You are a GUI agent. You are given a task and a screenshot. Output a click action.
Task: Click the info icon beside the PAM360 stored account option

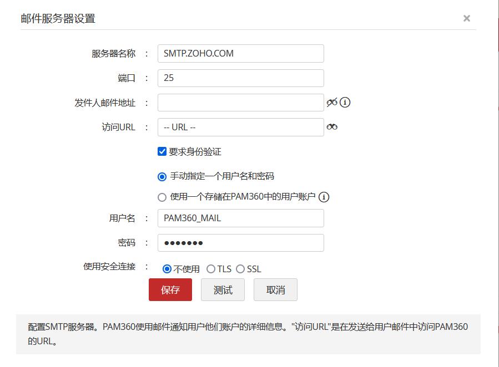pyautogui.click(x=324, y=197)
